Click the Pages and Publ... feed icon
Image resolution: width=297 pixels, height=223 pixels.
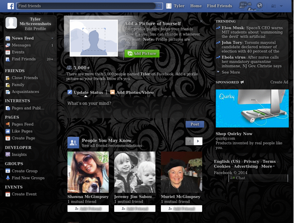pos(8,108)
